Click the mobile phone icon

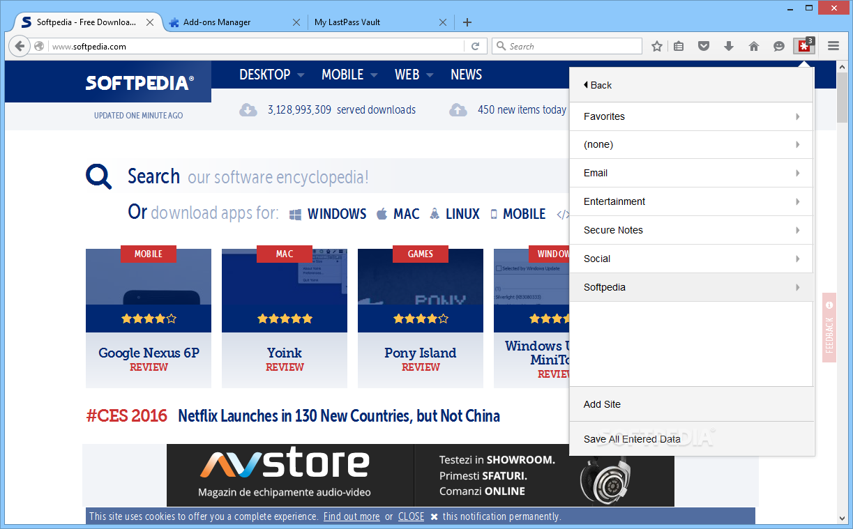click(x=494, y=214)
